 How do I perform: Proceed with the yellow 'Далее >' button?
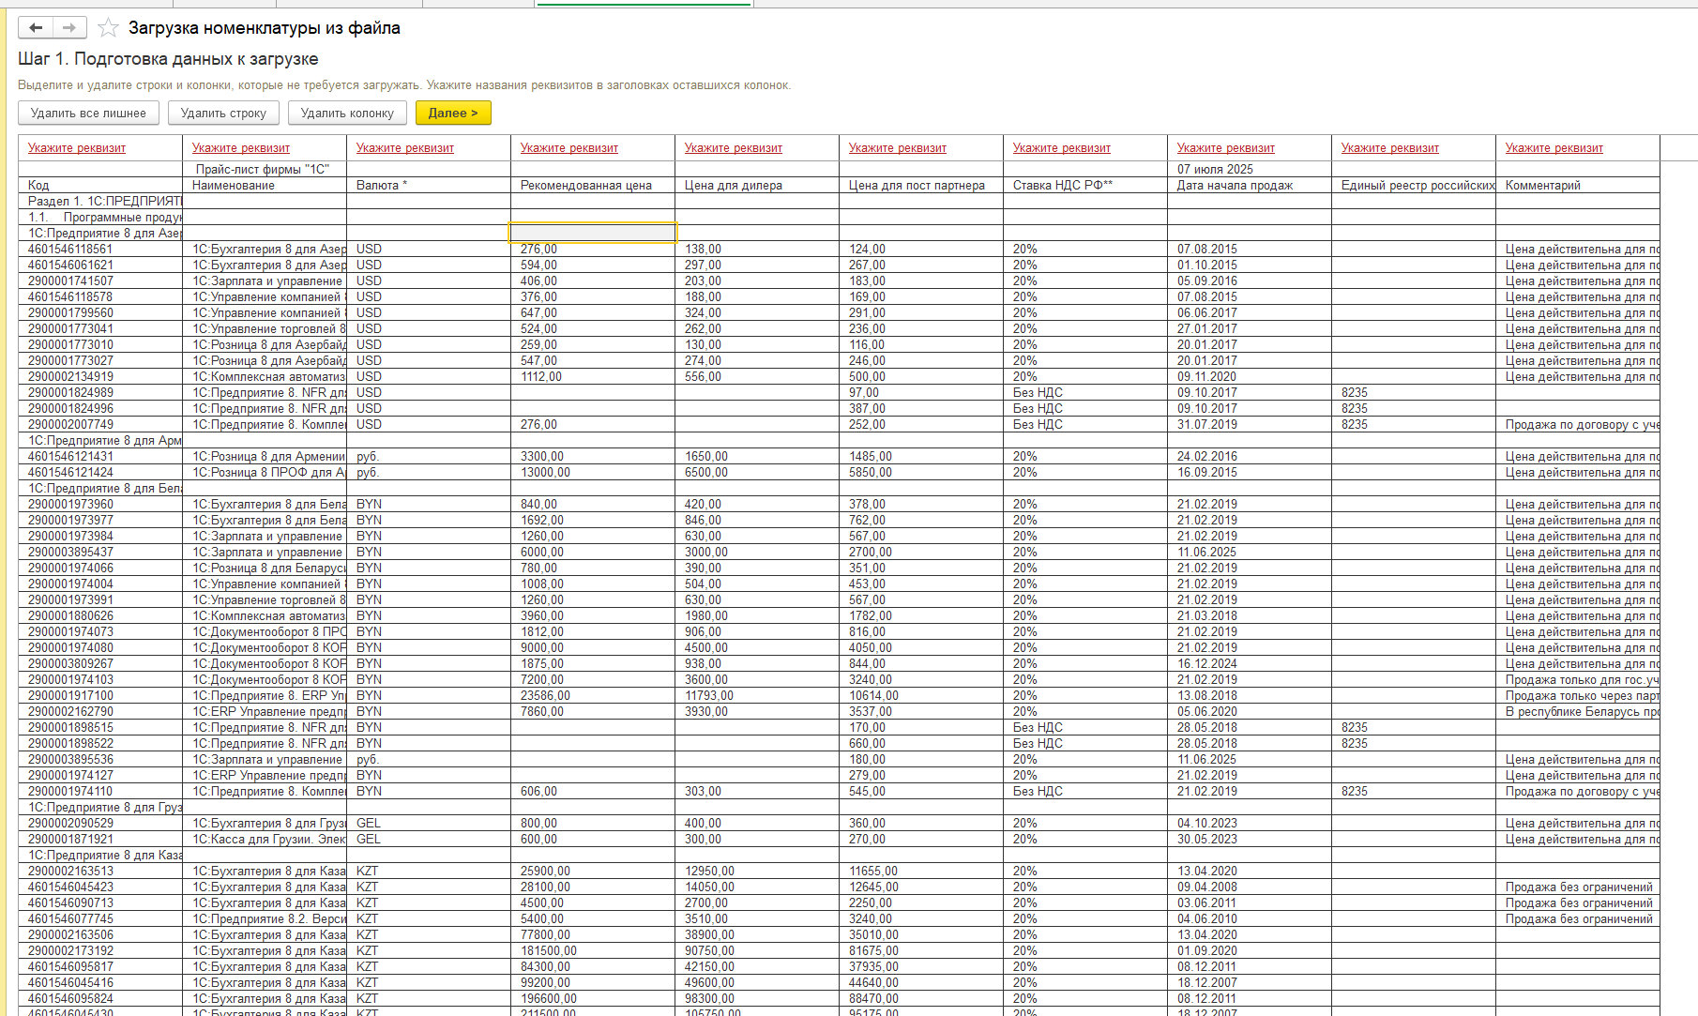[x=453, y=114]
